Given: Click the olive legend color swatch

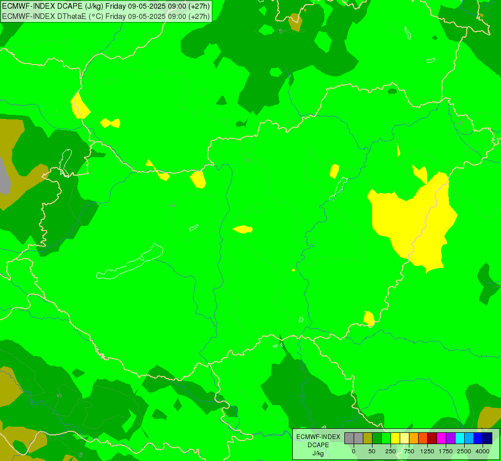Looking at the screenshot, I should (368, 438).
